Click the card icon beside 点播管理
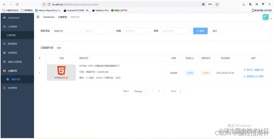Viewport: 274px width, 139px height. click(4, 71)
